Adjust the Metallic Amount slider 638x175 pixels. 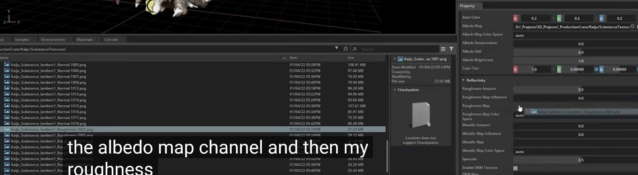coord(576,126)
